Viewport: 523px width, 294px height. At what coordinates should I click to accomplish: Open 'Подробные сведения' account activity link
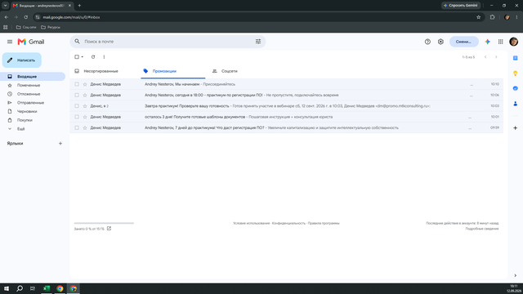click(x=482, y=229)
